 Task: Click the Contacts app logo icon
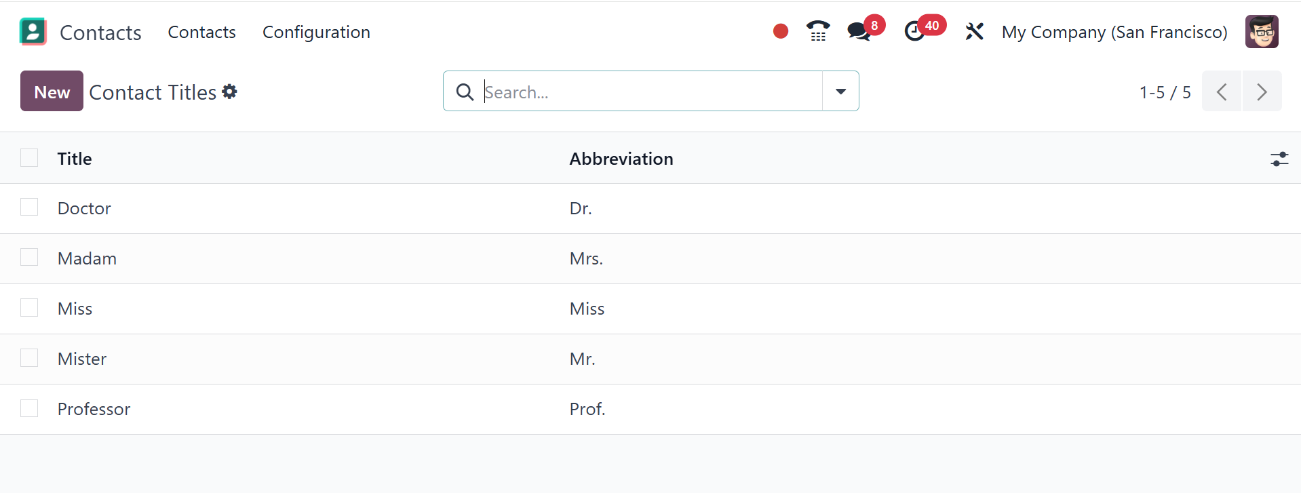point(33,32)
